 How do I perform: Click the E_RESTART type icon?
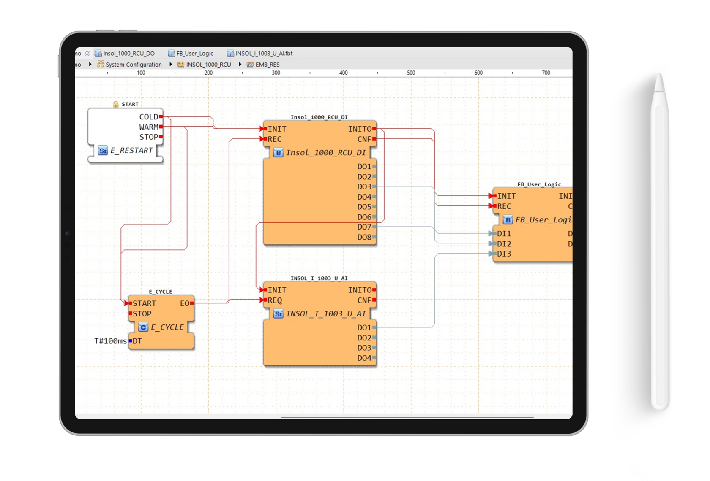click(x=103, y=151)
